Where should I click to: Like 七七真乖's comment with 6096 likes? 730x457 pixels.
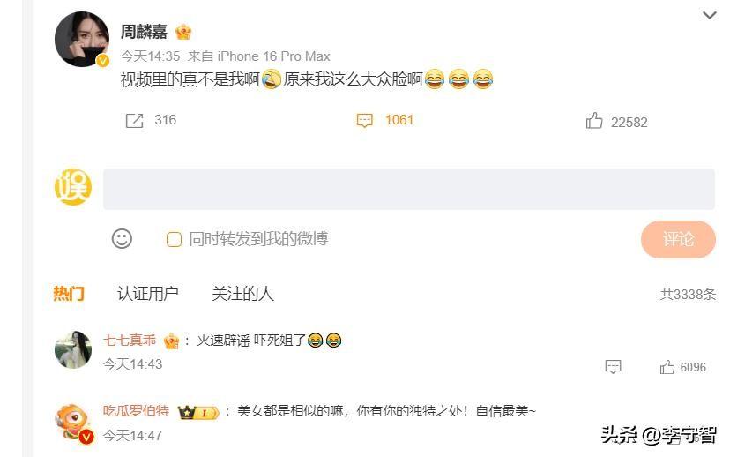click(x=667, y=367)
